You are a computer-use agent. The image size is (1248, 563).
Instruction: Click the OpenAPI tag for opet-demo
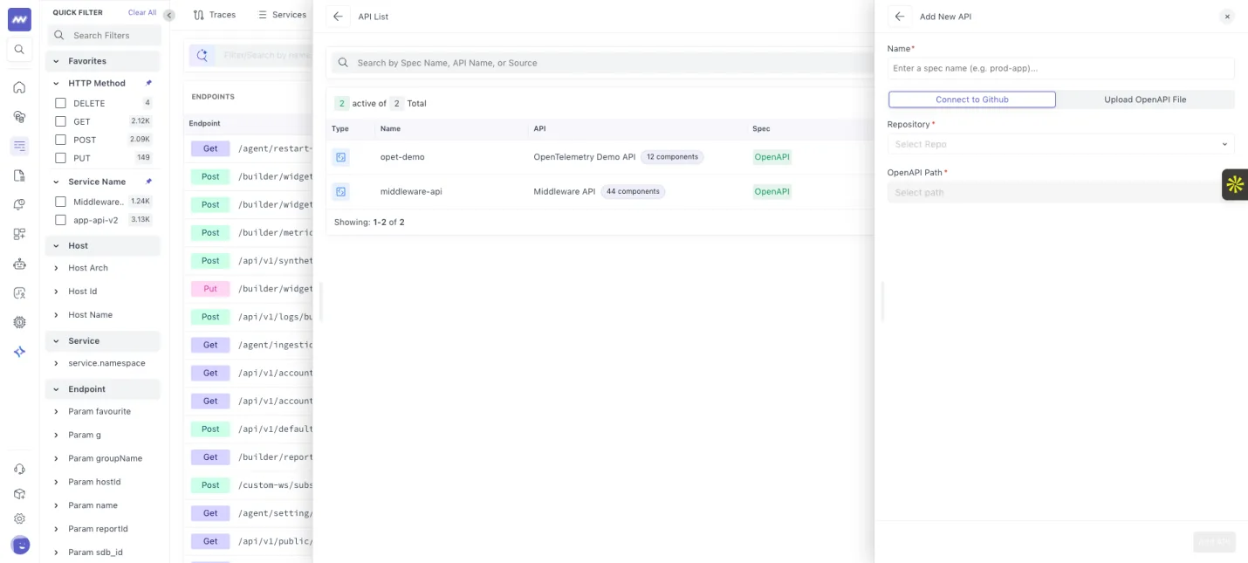tap(771, 157)
